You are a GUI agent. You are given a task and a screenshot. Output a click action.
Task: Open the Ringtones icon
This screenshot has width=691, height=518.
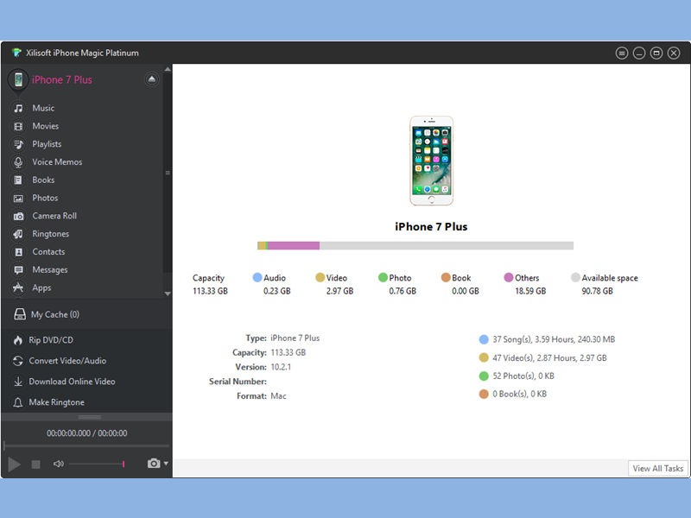[18, 234]
